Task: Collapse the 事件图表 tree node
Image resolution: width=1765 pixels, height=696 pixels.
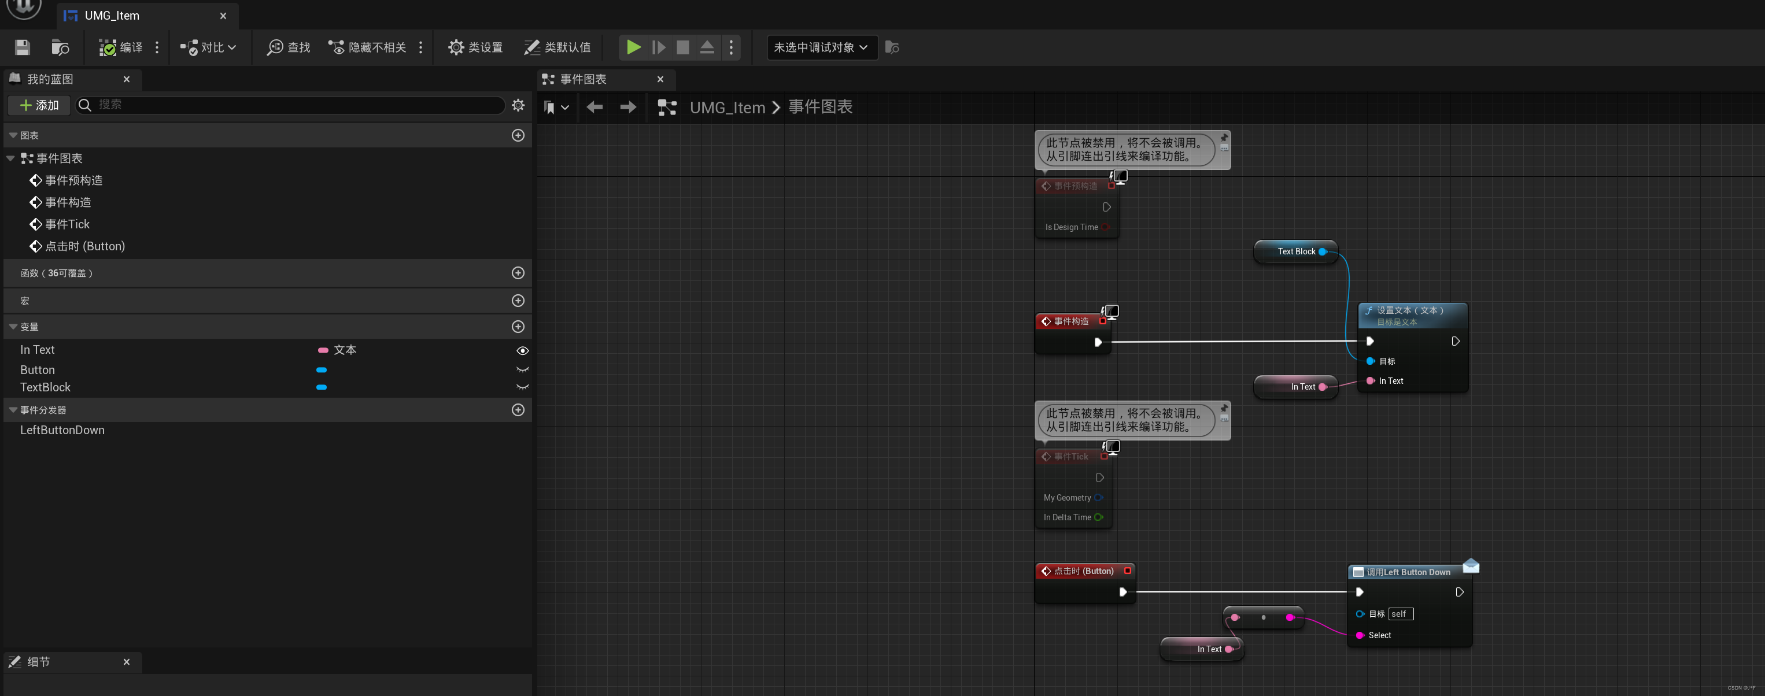Action: click(x=10, y=158)
